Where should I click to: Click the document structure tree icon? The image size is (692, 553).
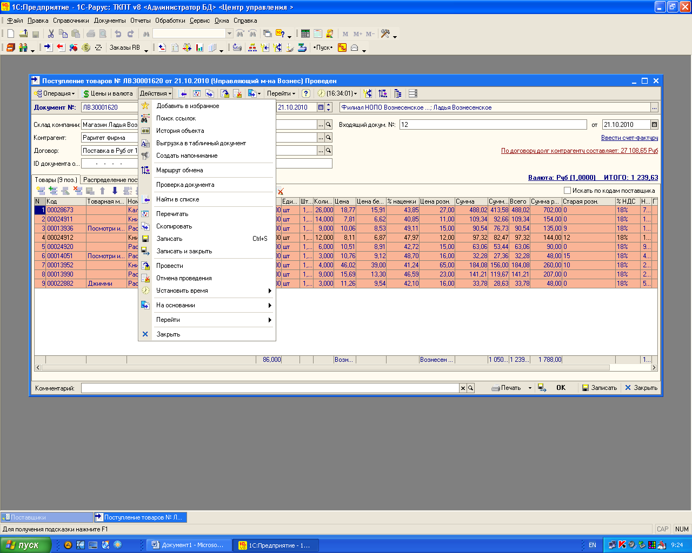tap(397, 93)
